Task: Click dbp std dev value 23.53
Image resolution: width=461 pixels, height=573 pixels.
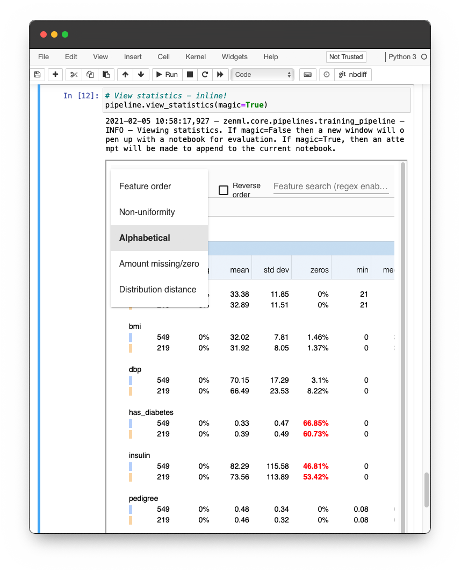Action: pyautogui.click(x=279, y=391)
